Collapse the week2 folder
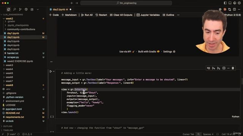Image resolution: width=243 pixels, height=136 pixels. pyautogui.click(x=9, y=19)
